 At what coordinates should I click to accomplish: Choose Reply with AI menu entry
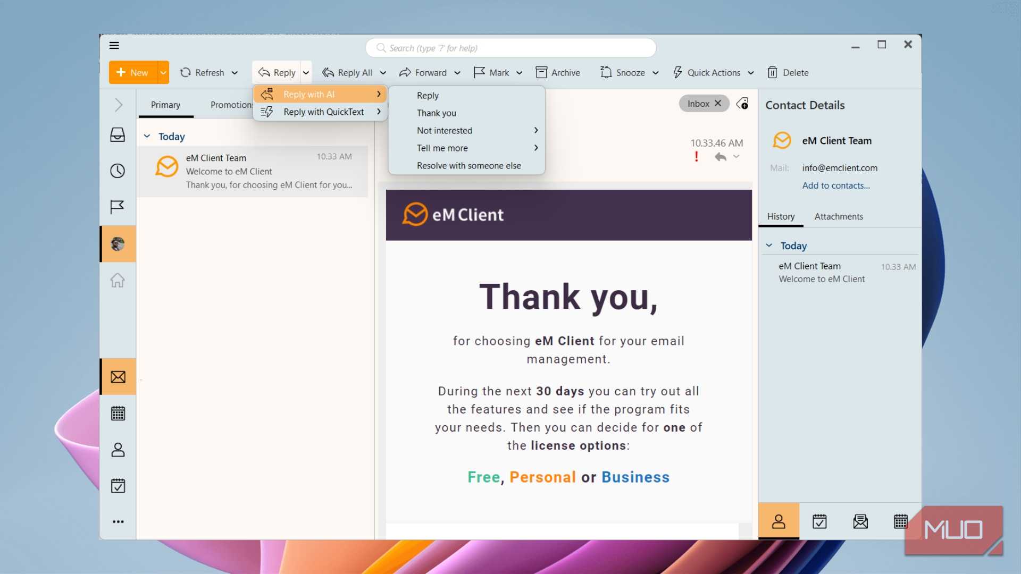coord(321,94)
